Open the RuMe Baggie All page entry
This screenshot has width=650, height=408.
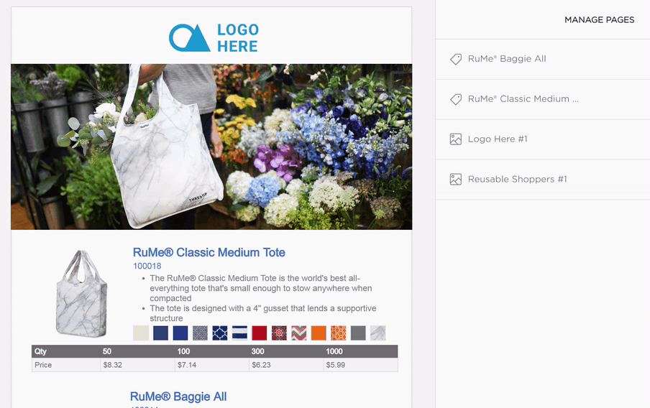[543, 59]
